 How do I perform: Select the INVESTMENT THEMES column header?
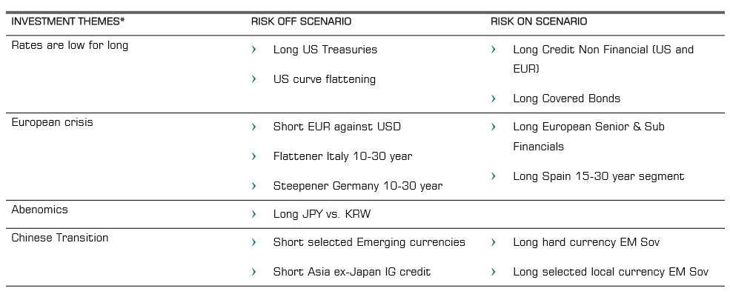tap(67, 22)
